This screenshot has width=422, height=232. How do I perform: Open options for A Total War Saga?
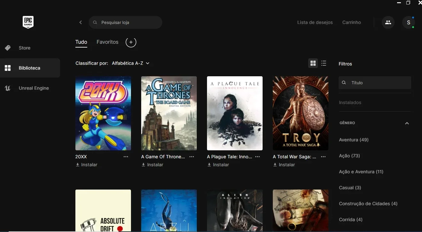click(323, 157)
